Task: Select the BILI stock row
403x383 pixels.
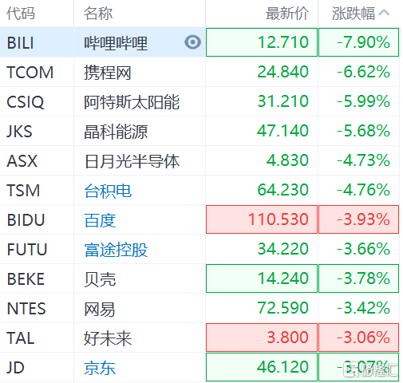Action: pyautogui.click(x=200, y=42)
